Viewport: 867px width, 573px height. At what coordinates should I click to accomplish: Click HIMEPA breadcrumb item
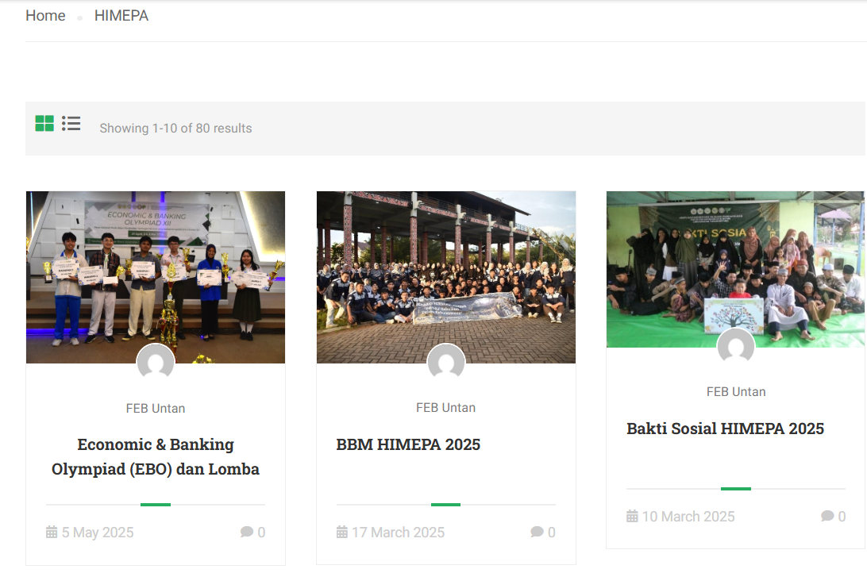[121, 16]
